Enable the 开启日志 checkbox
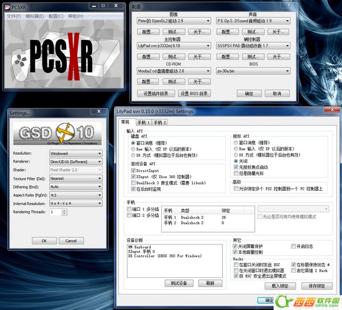The height and width of the screenshot is (310, 342). coord(294,246)
